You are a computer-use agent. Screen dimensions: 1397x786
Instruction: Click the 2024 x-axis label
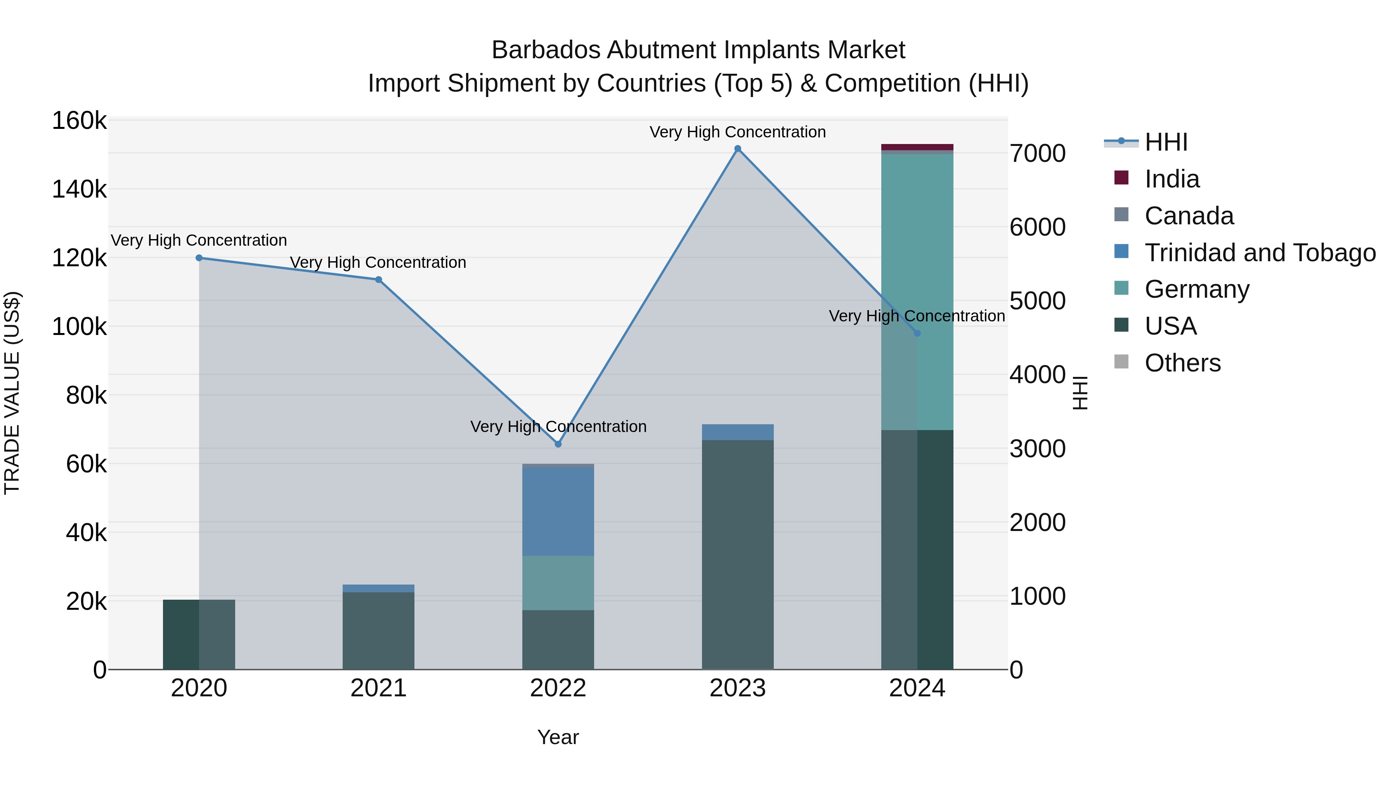pos(917,688)
